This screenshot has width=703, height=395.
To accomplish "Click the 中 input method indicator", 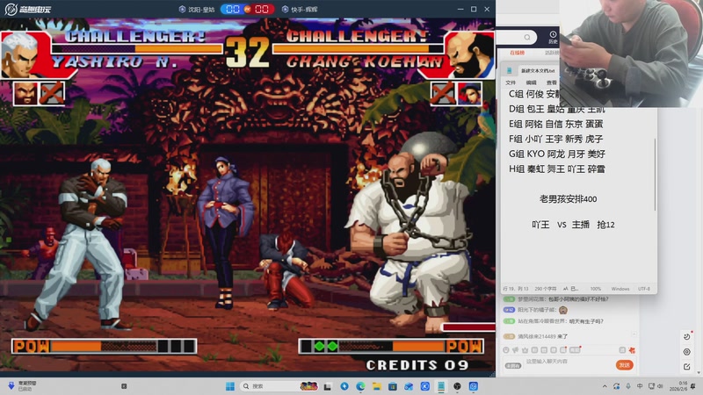I will coord(640,386).
